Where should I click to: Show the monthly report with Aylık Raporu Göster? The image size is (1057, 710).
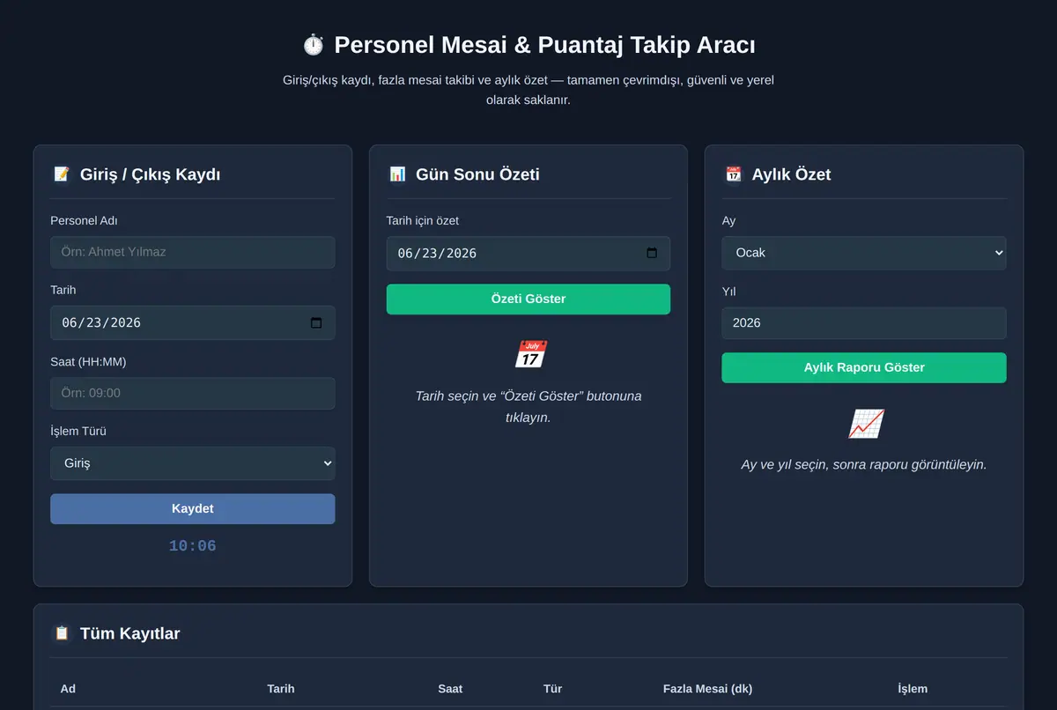[x=864, y=368]
